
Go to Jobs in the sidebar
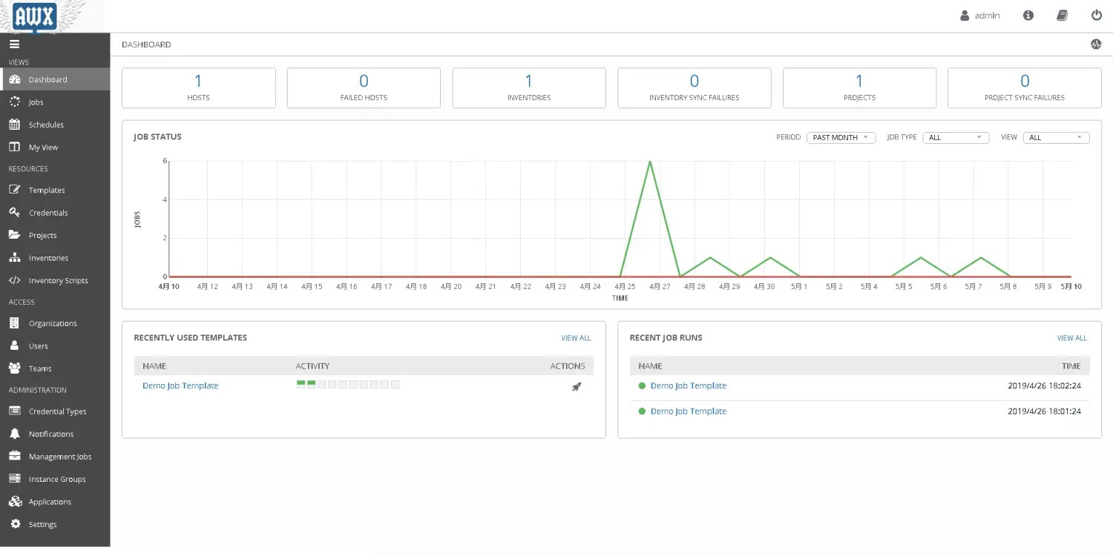[x=36, y=102]
